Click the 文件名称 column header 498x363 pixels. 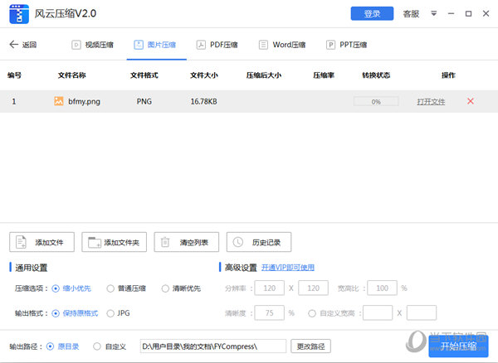click(71, 75)
